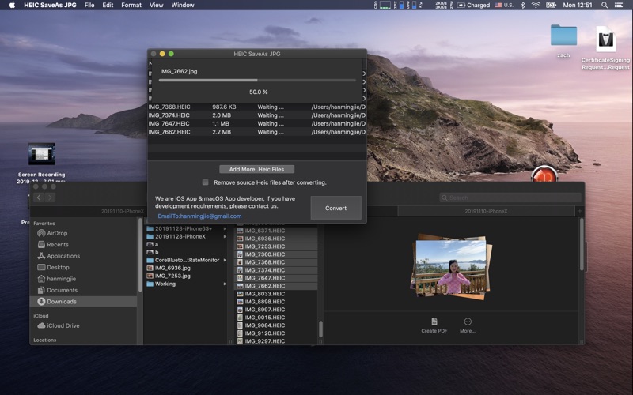Click the Create PDF quick action
The height and width of the screenshot is (395, 633).
[434, 325]
